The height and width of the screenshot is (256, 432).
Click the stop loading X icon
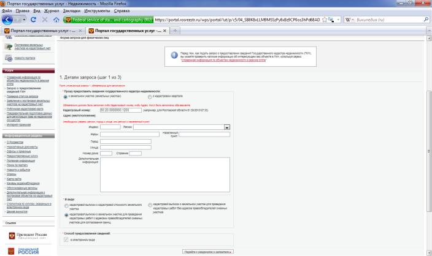(x=45, y=20)
